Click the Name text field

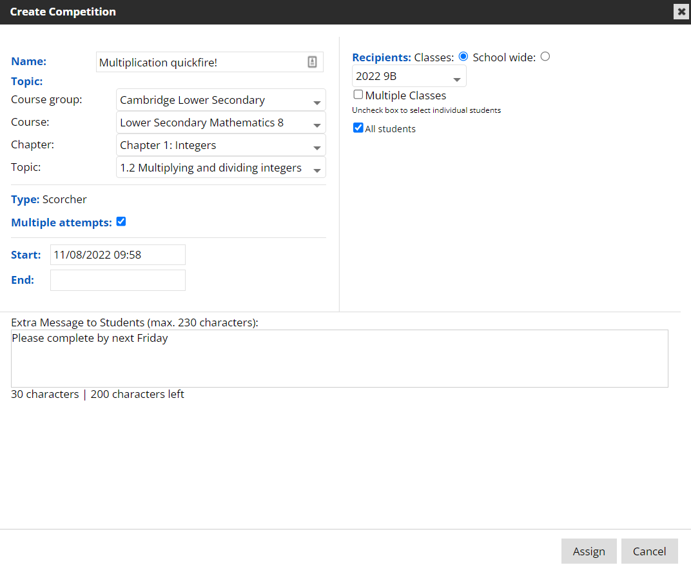(200, 63)
